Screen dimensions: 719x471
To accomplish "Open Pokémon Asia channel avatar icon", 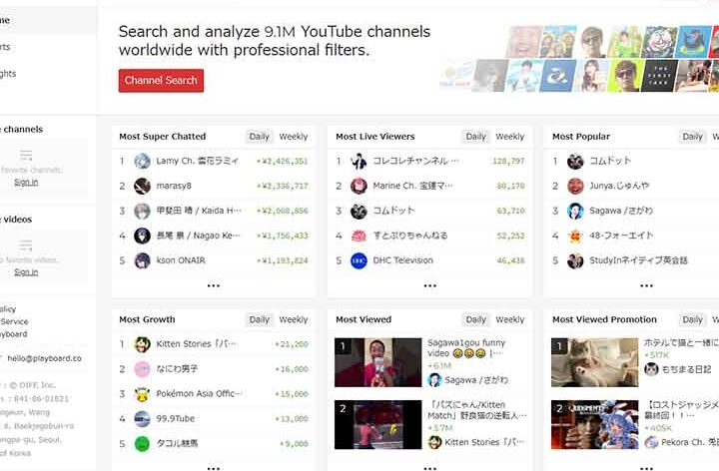I will tap(143, 394).
